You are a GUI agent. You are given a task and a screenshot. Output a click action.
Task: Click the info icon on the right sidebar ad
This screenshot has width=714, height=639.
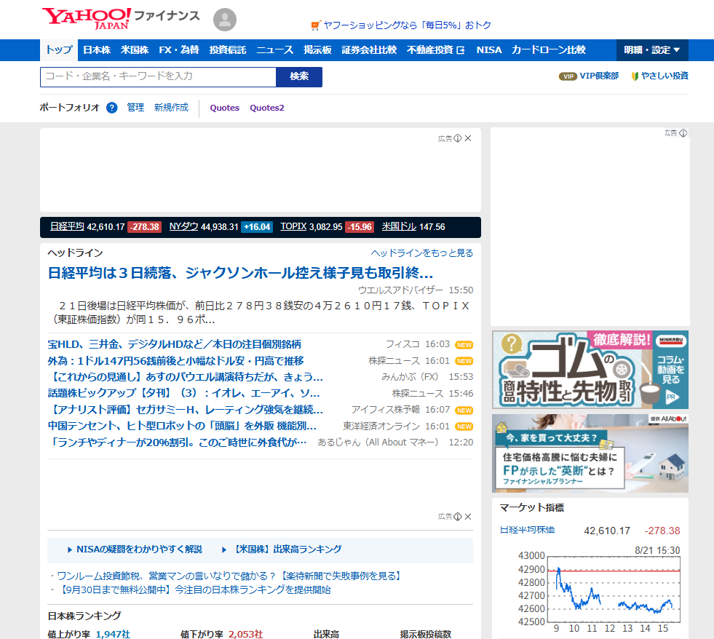683,133
